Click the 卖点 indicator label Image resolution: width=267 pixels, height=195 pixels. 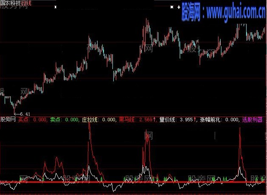click(55, 120)
